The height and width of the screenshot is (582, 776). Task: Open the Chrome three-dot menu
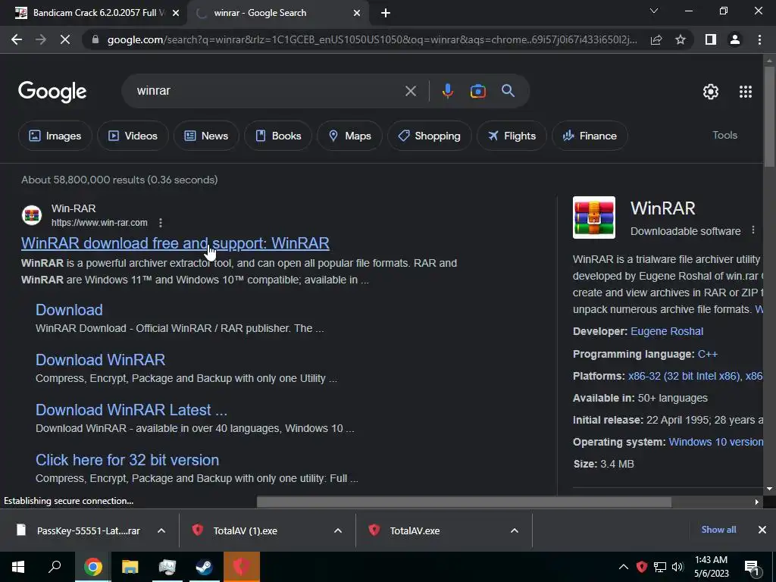[759, 39]
